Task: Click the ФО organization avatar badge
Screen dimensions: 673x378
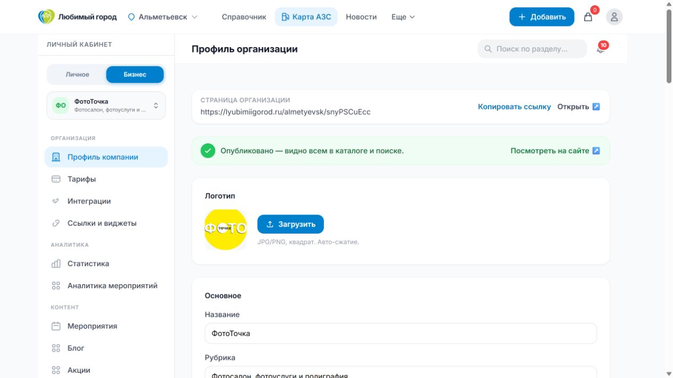Action: coord(61,106)
